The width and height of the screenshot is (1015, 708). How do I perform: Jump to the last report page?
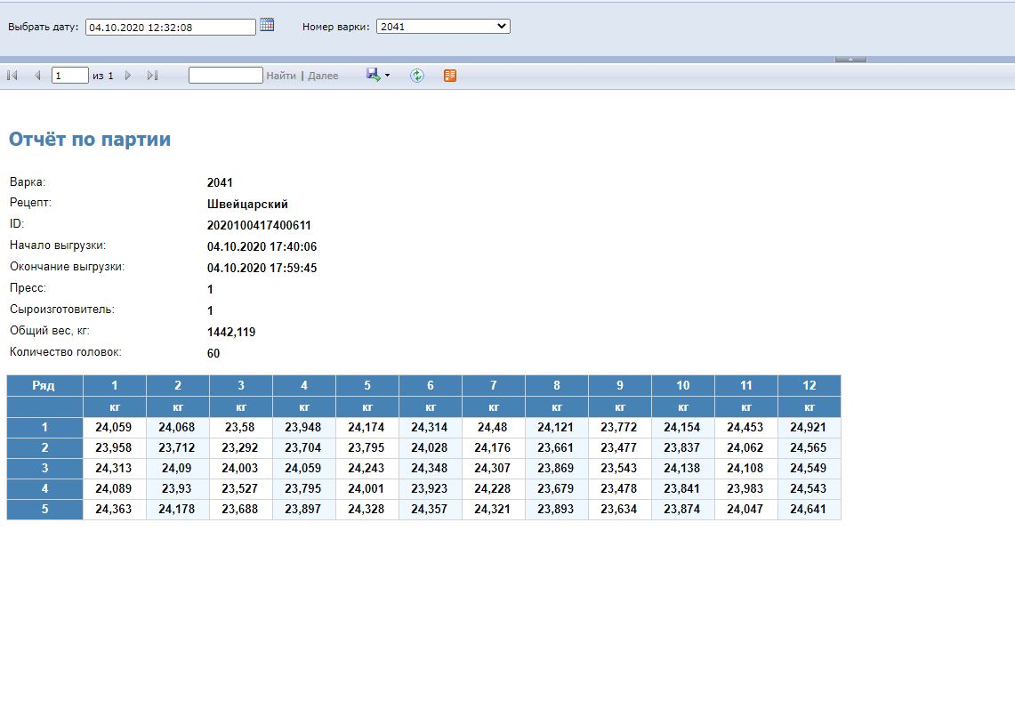pyautogui.click(x=152, y=76)
